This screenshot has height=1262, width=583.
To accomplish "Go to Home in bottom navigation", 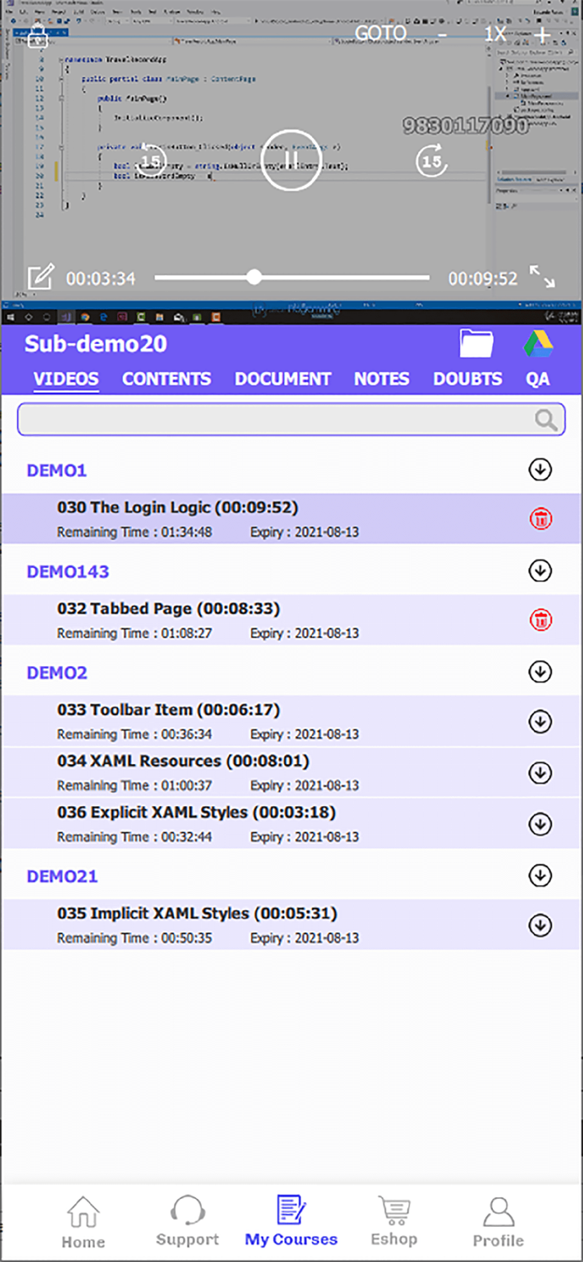I will (83, 1222).
